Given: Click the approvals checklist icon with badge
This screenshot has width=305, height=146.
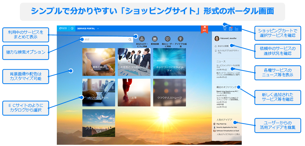Looking at the screenshot, I should coord(231,29).
